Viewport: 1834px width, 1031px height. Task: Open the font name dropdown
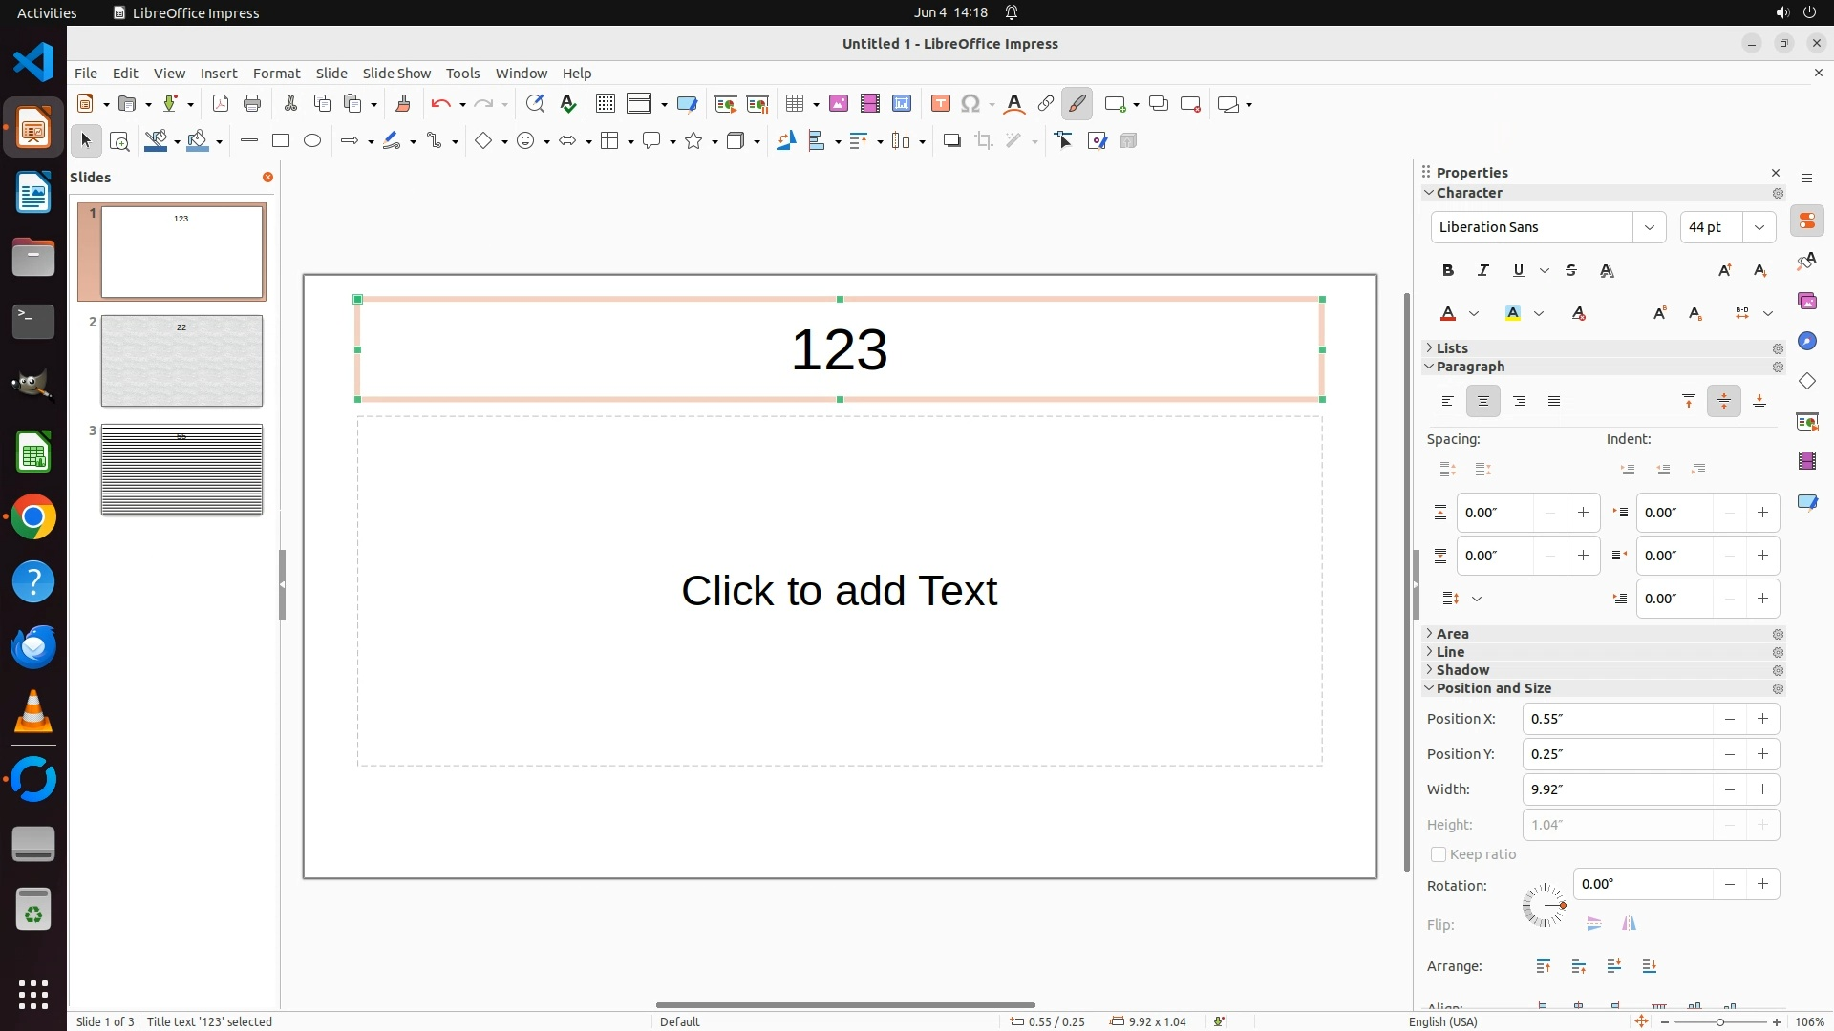pyautogui.click(x=1649, y=227)
